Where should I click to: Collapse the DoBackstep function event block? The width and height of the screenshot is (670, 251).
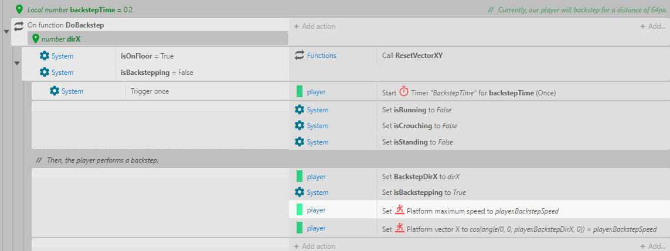6,32
